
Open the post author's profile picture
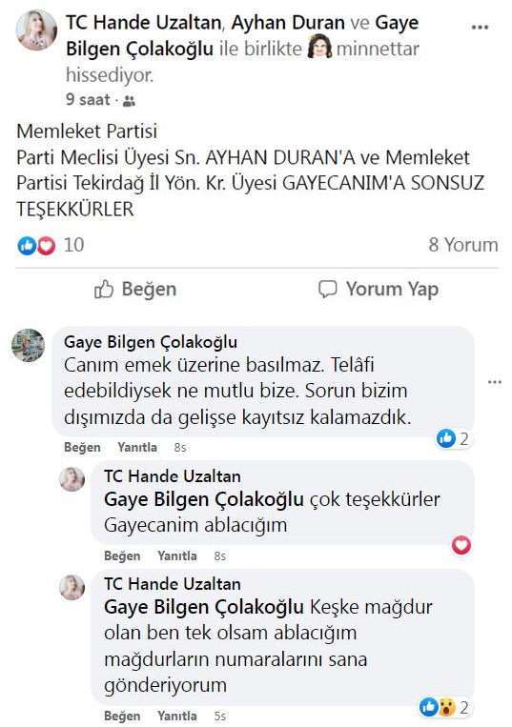tap(36, 30)
